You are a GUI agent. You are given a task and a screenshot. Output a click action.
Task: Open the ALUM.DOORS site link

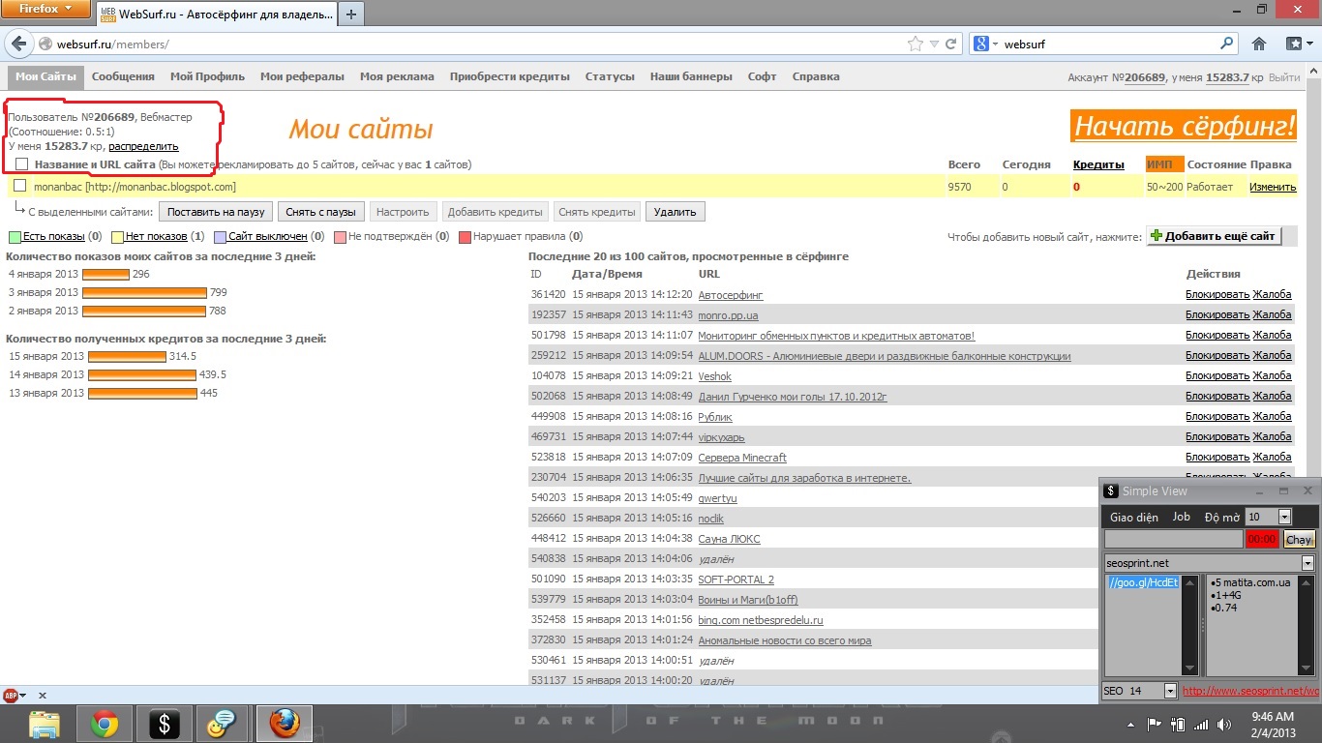click(x=885, y=356)
